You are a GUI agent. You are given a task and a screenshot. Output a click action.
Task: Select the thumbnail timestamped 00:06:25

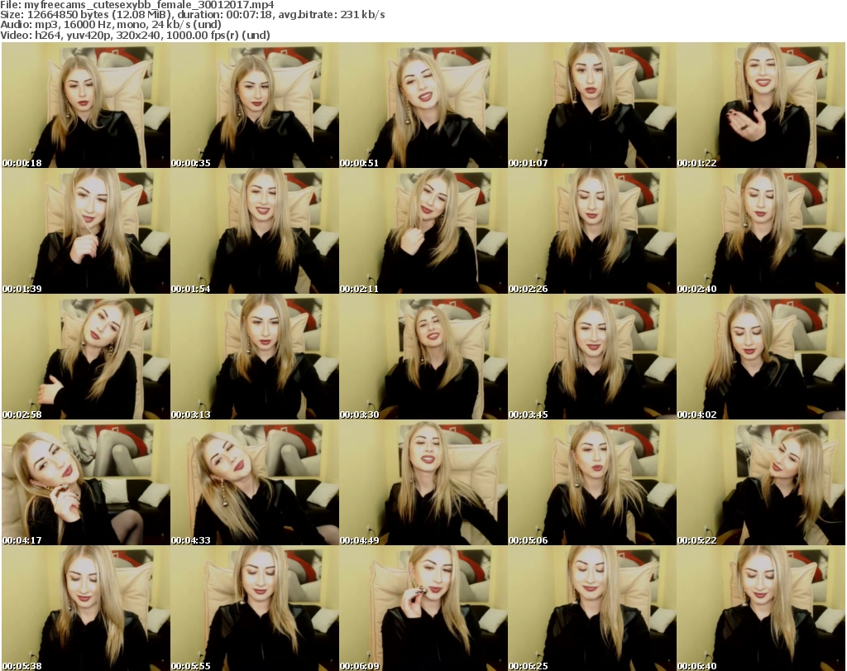(591, 608)
